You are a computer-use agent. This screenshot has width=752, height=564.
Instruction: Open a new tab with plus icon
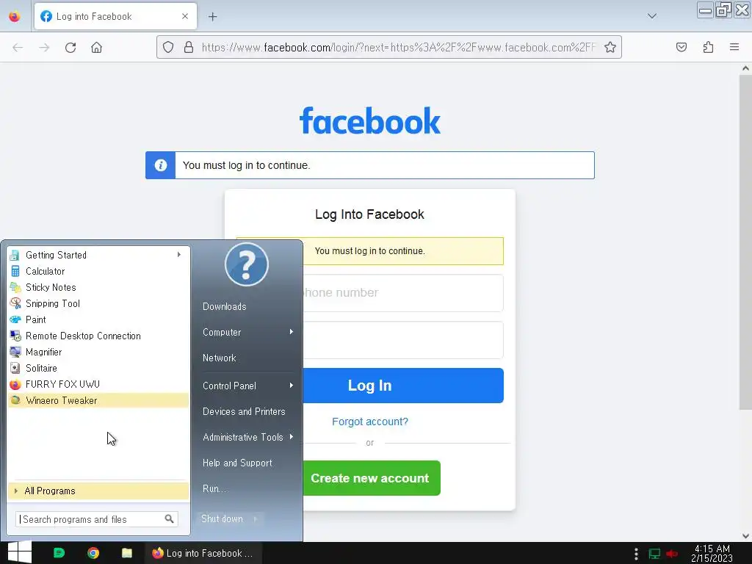(212, 17)
